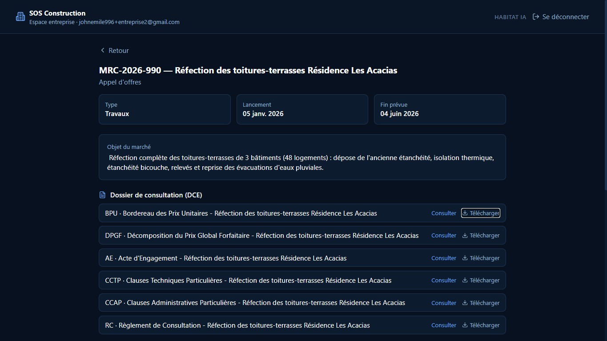Click the Type value Travaux

pyautogui.click(x=117, y=113)
